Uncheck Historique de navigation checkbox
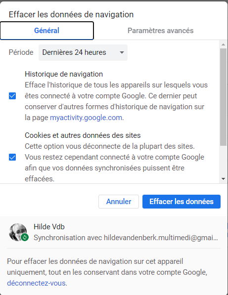This screenshot has height=295, width=228. (12, 96)
